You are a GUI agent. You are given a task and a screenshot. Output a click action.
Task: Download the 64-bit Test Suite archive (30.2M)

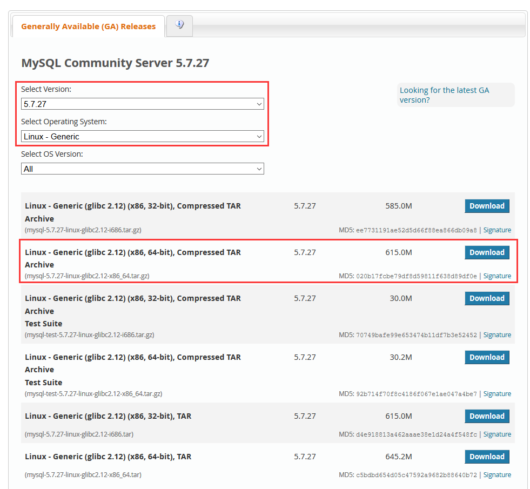point(486,357)
